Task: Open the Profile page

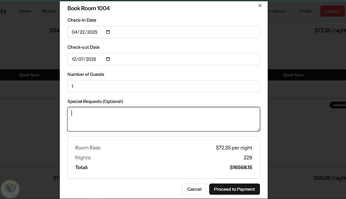Action: click(306, 11)
